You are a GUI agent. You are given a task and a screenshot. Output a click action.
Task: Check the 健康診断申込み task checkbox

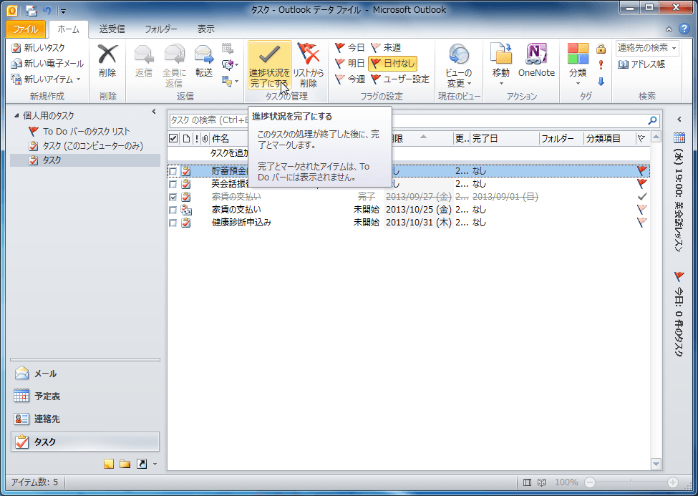173,223
